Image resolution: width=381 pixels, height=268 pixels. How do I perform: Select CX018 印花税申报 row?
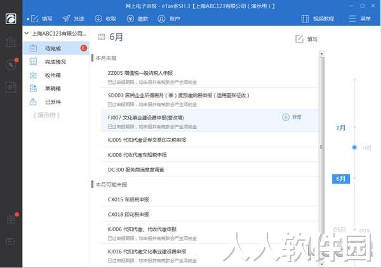click(x=210, y=214)
